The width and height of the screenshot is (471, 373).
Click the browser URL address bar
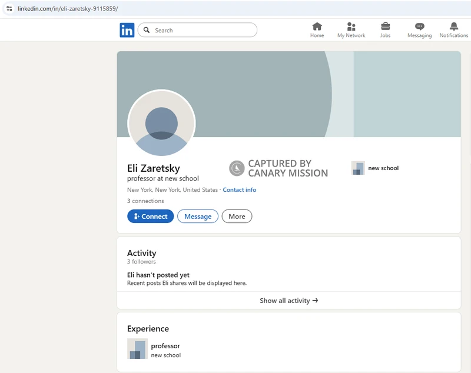235,8
